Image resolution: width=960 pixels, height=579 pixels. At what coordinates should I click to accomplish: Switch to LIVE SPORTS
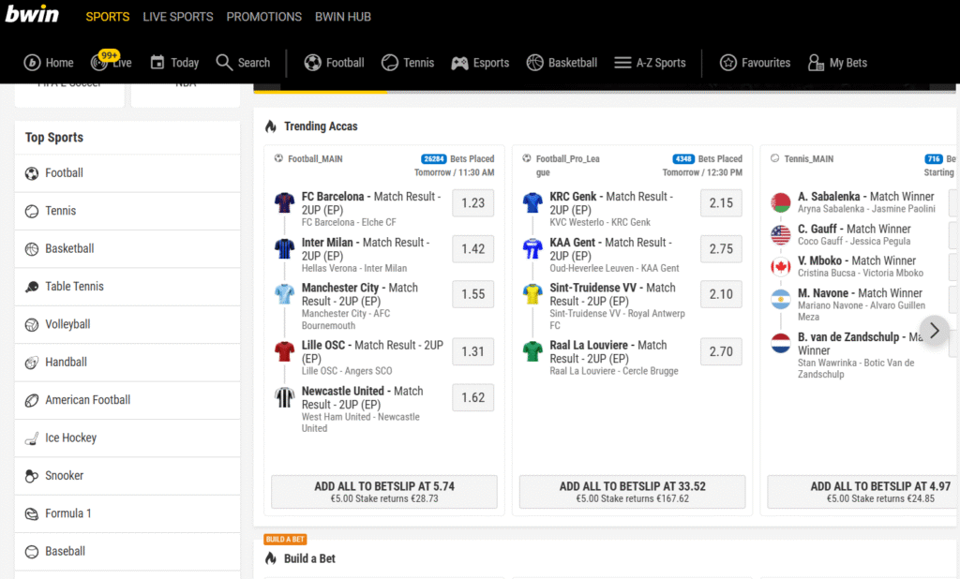click(x=178, y=16)
